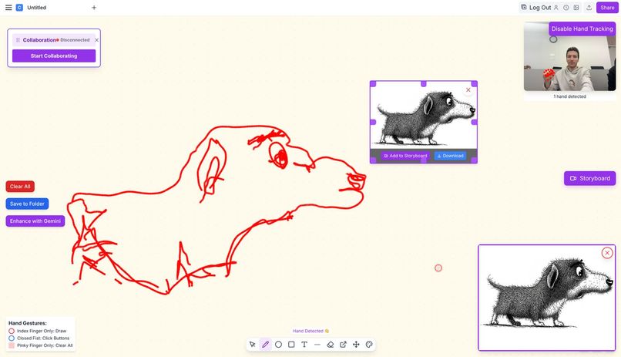
Task: Click 'Closed Fist: Click Buttons' legend entry
Action: coord(39,338)
